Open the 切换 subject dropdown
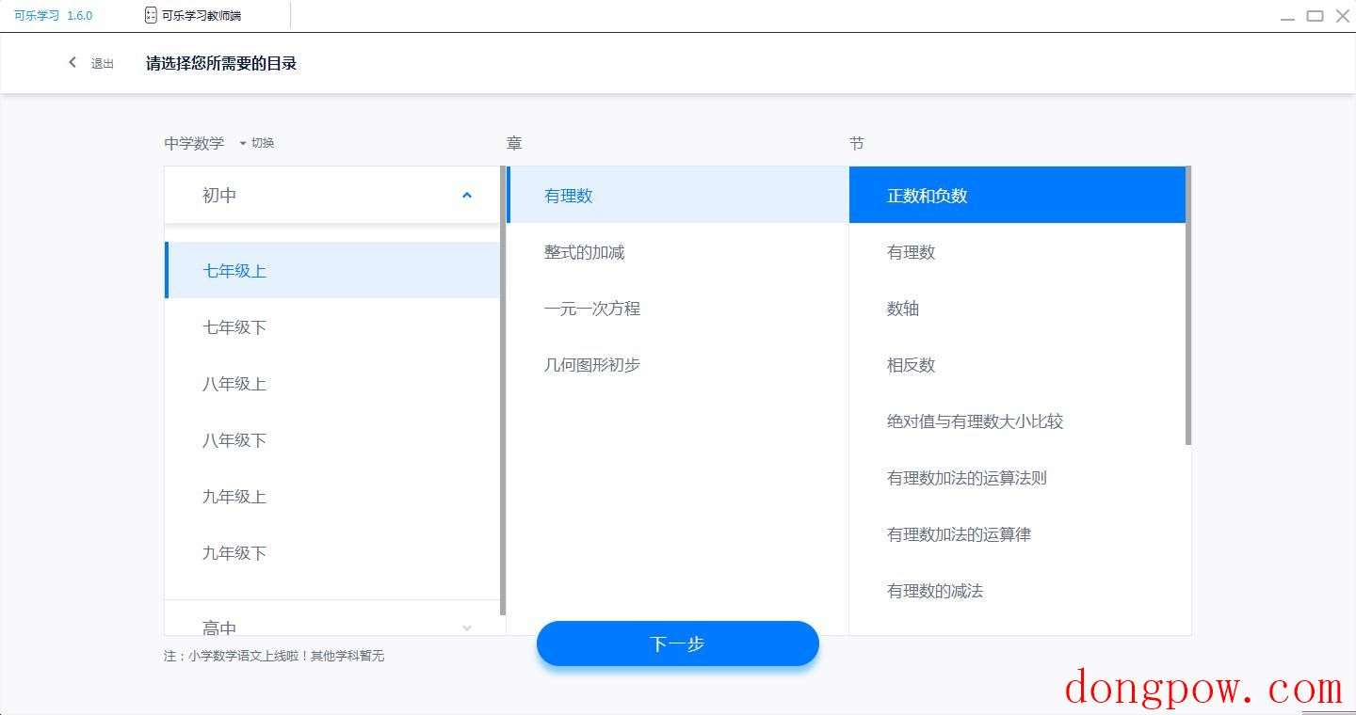Viewport: 1356px width, 715px height. click(x=256, y=143)
